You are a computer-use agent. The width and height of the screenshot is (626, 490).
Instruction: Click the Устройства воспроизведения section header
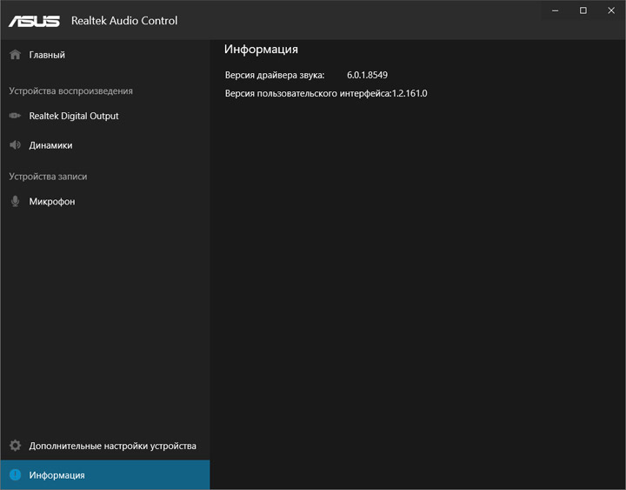70,91
